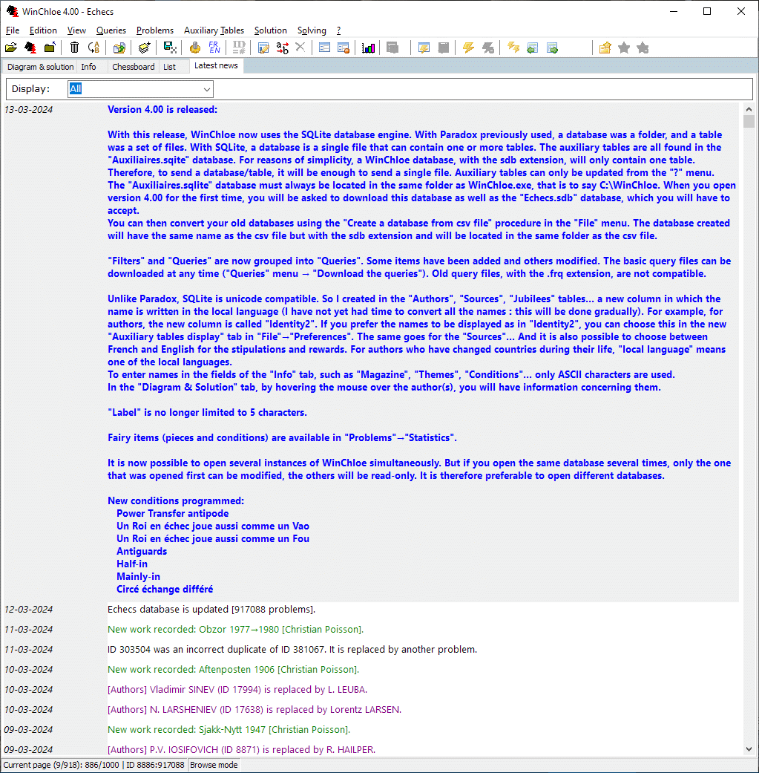Click 'Current page (9/918): 886/1000' in status bar
The width and height of the screenshot is (759, 773).
click(61, 765)
